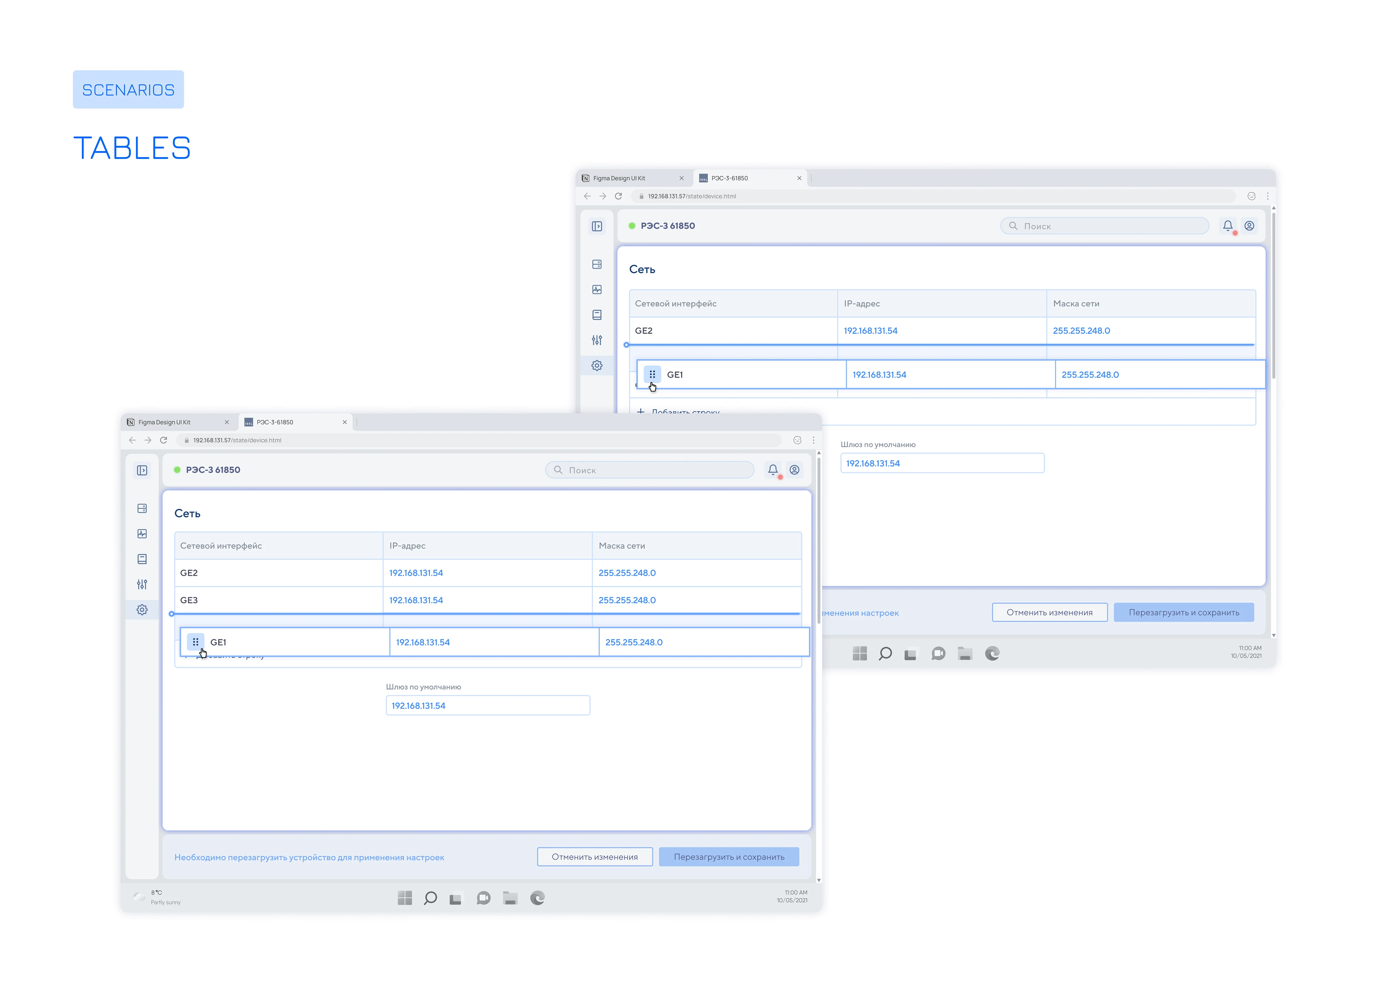This screenshot has height=983, width=1389.
Task: Click Сетевой интерфейс column header, front window
Action: (279, 546)
